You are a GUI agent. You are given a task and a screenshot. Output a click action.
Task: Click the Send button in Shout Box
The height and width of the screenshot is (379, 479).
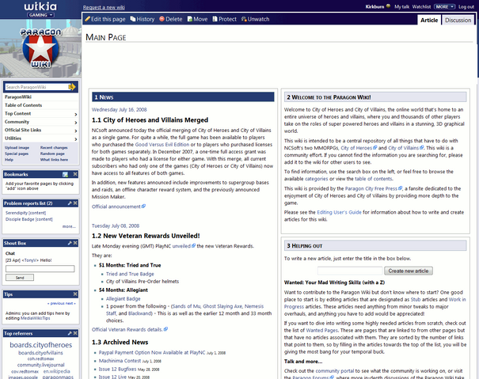click(x=20, y=278)
